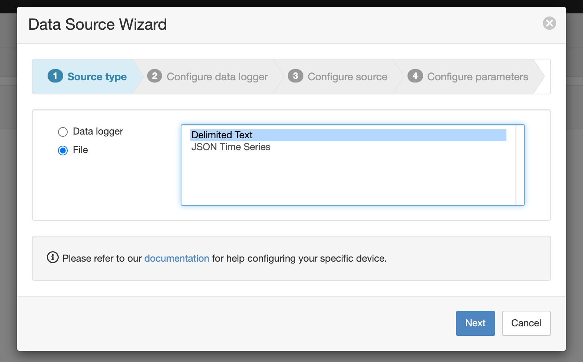Viewport: 583px width, 362px height.
Task: Go to the Source type step
Action: point(97,77)
